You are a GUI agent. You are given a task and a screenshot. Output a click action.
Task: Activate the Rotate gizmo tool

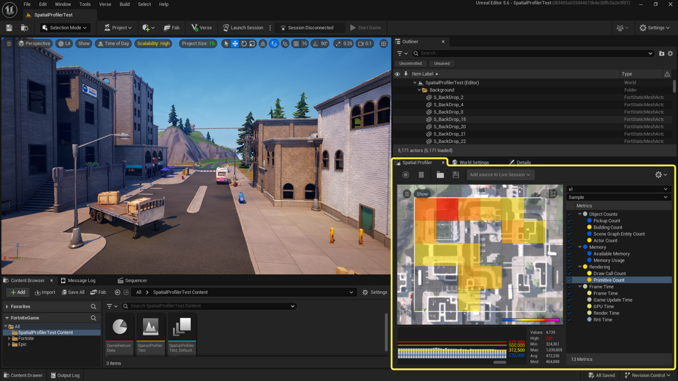click(244, 43)
